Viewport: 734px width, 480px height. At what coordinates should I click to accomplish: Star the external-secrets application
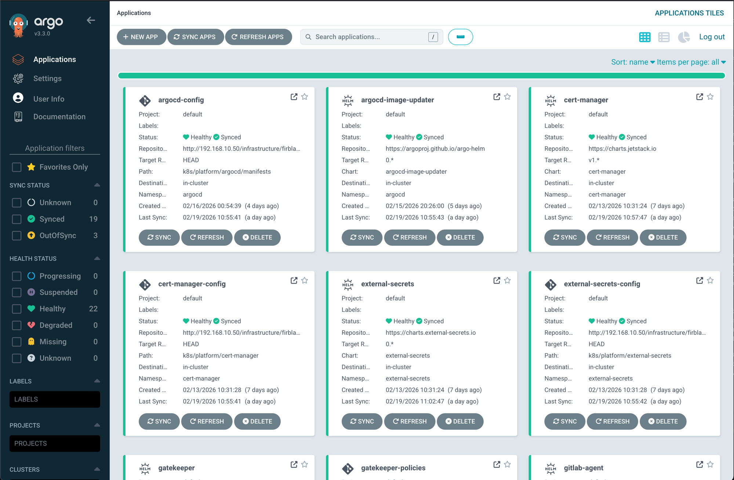coord(507,281)
